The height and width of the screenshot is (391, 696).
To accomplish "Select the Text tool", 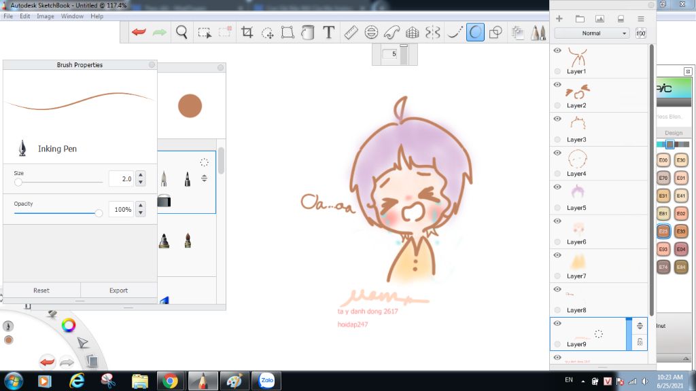I will [x=328, y=33].
